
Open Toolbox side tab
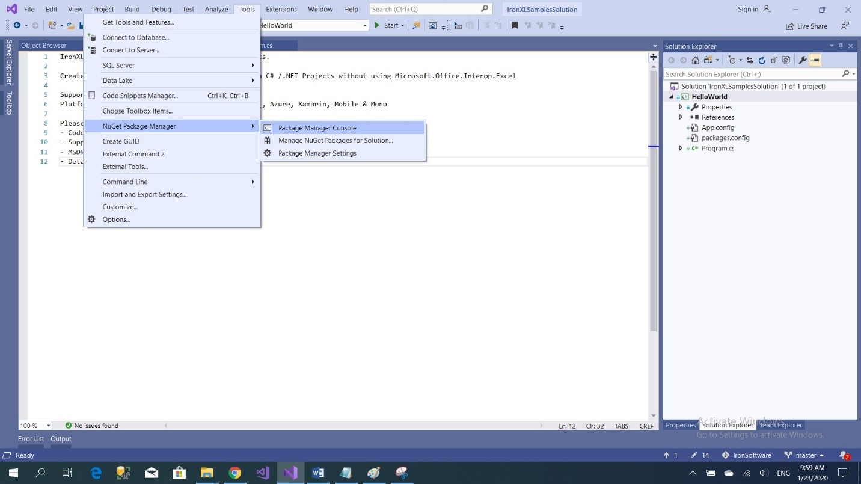point(9,103)
